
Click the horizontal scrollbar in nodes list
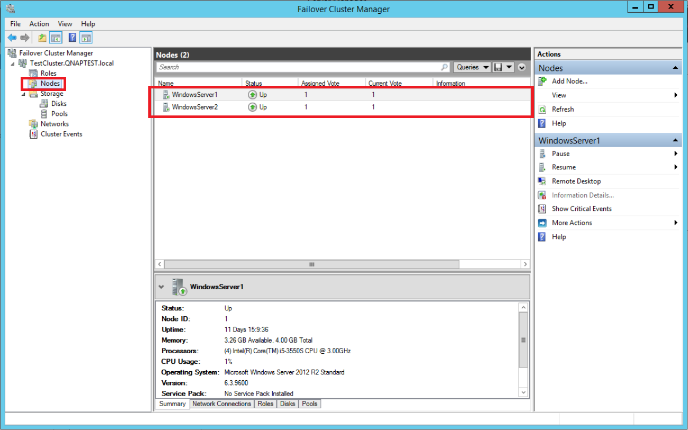coord(311,264)
